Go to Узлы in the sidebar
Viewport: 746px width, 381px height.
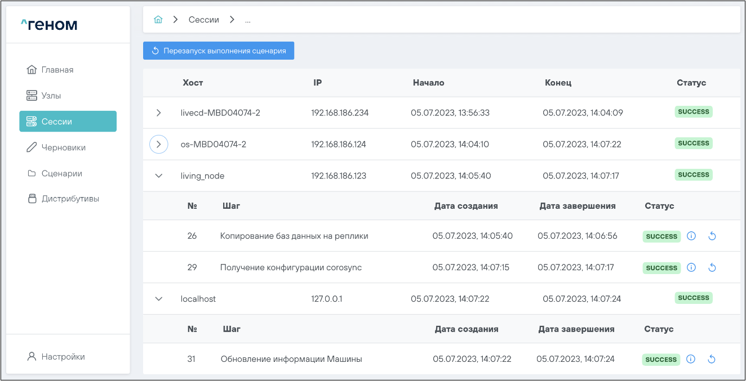point(51,96)
